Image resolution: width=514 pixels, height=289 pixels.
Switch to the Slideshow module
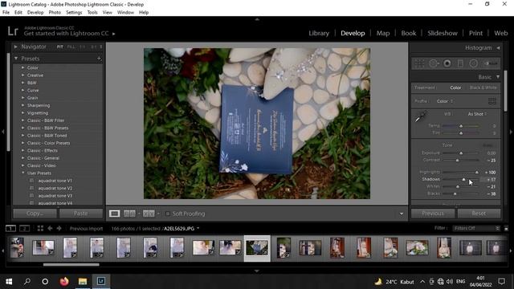click(443, 33)
